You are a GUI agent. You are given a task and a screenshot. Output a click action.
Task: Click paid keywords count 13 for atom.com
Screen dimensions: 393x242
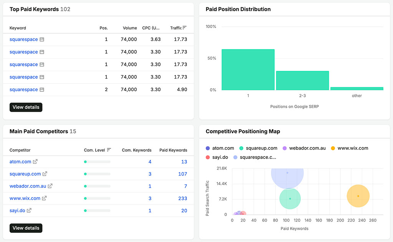click(x=184, y=162)
